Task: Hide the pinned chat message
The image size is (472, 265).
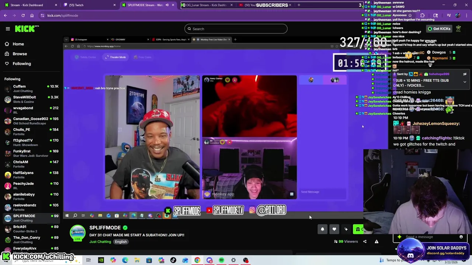Action: coord(465,74)
